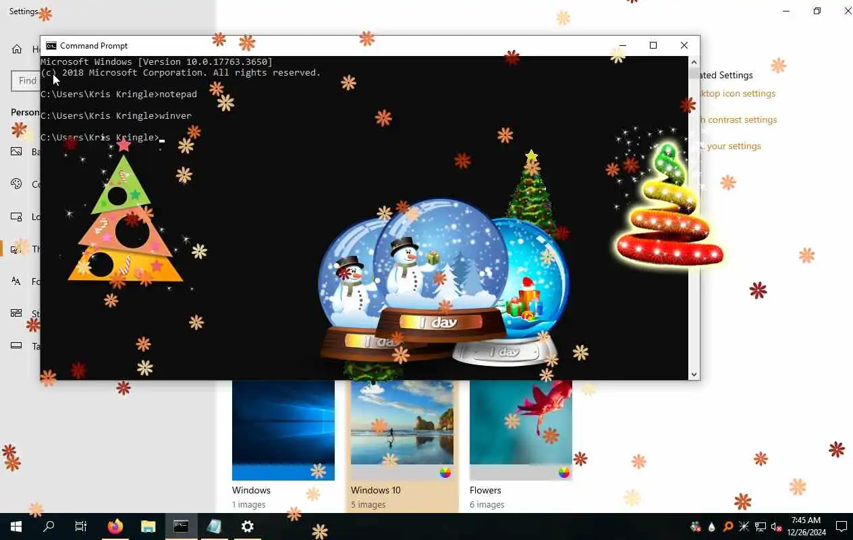Screen dimensions: 853x540
Task: Open the muted volume tray icon
Action: point(777,526)
